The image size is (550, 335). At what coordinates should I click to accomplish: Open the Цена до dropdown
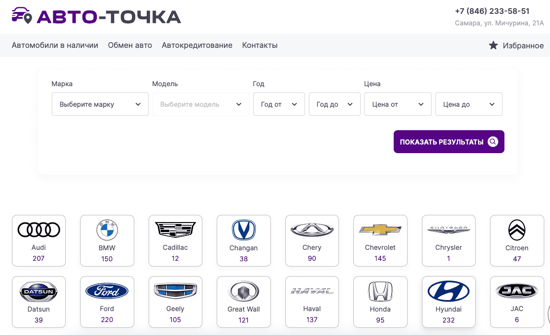pyautogui.click(x=468, y=104)
